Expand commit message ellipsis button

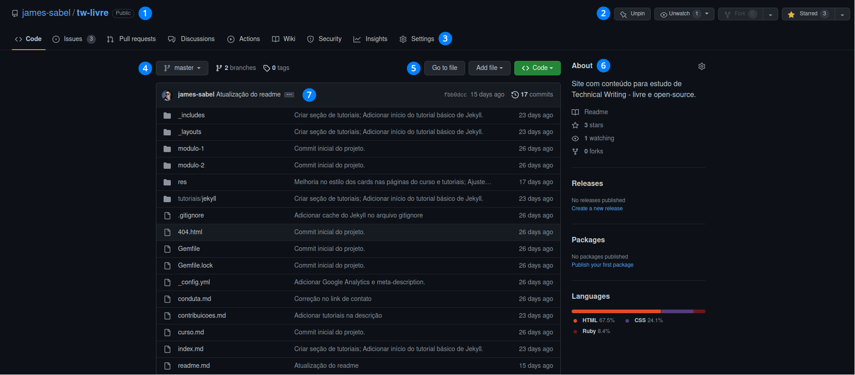click(289, 95)
